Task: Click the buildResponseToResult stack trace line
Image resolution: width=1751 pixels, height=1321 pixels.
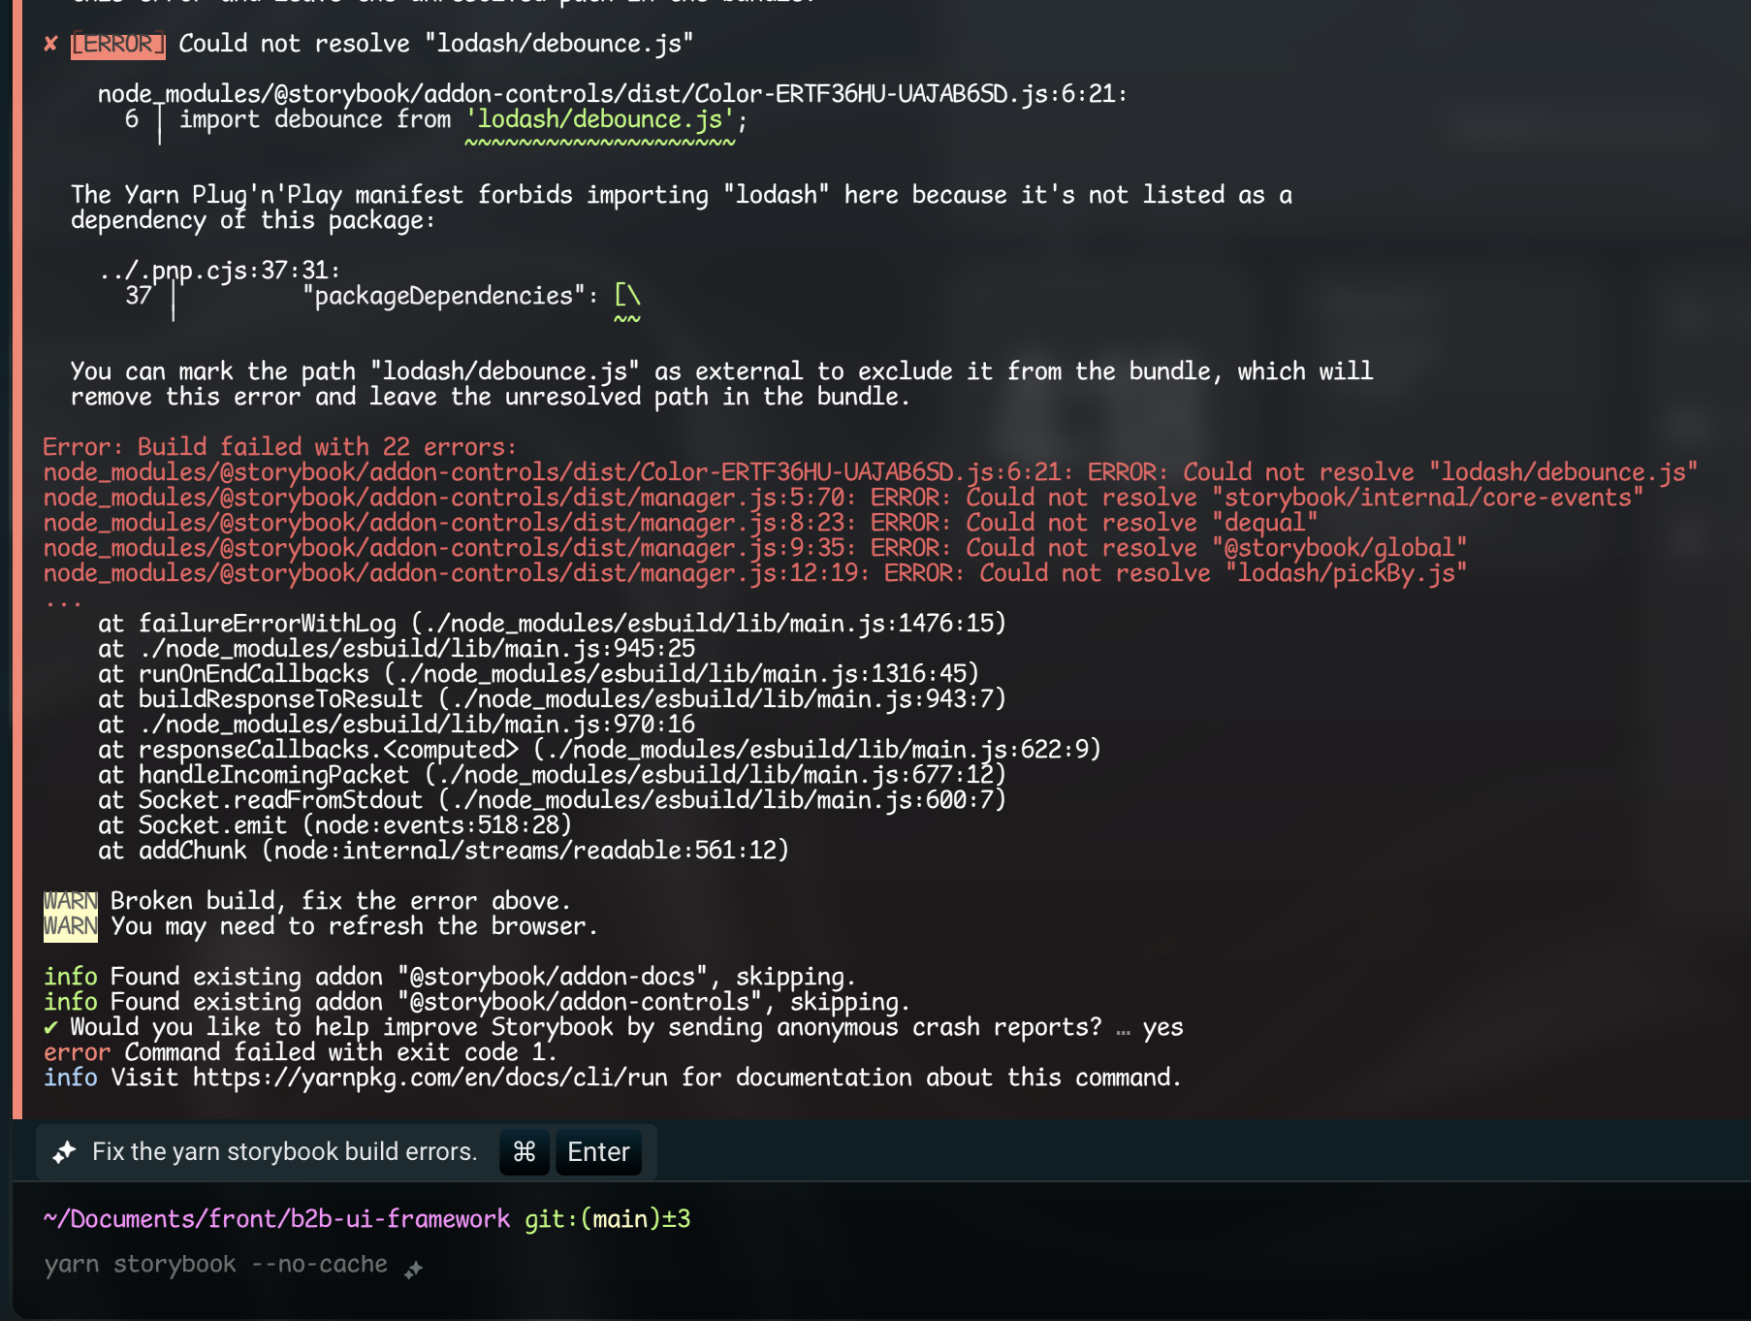Action: [552, 699]
